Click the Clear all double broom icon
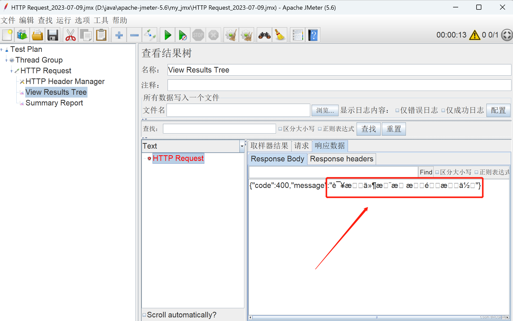Viewport: 513px width, 321px height. (247, 35)
